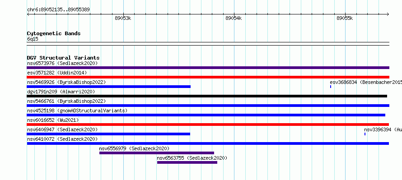Image resolution: width=402 pixels, height=180 pixels.
Task: Click the nsv6573976 (Sedlazeck2020) variant label
Action: coord(62,63)
